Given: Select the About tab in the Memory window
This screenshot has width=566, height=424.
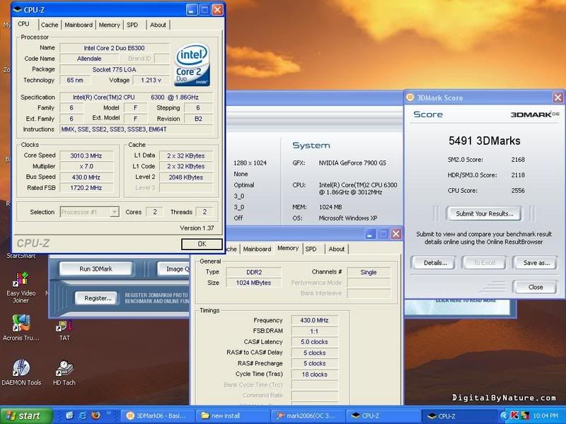Looking at the screenshot, I should [x=337, y=249].
